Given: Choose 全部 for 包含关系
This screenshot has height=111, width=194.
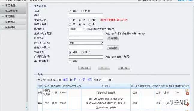Looking at the screenshot, I should pyautogui.click(x=70, y=52).
